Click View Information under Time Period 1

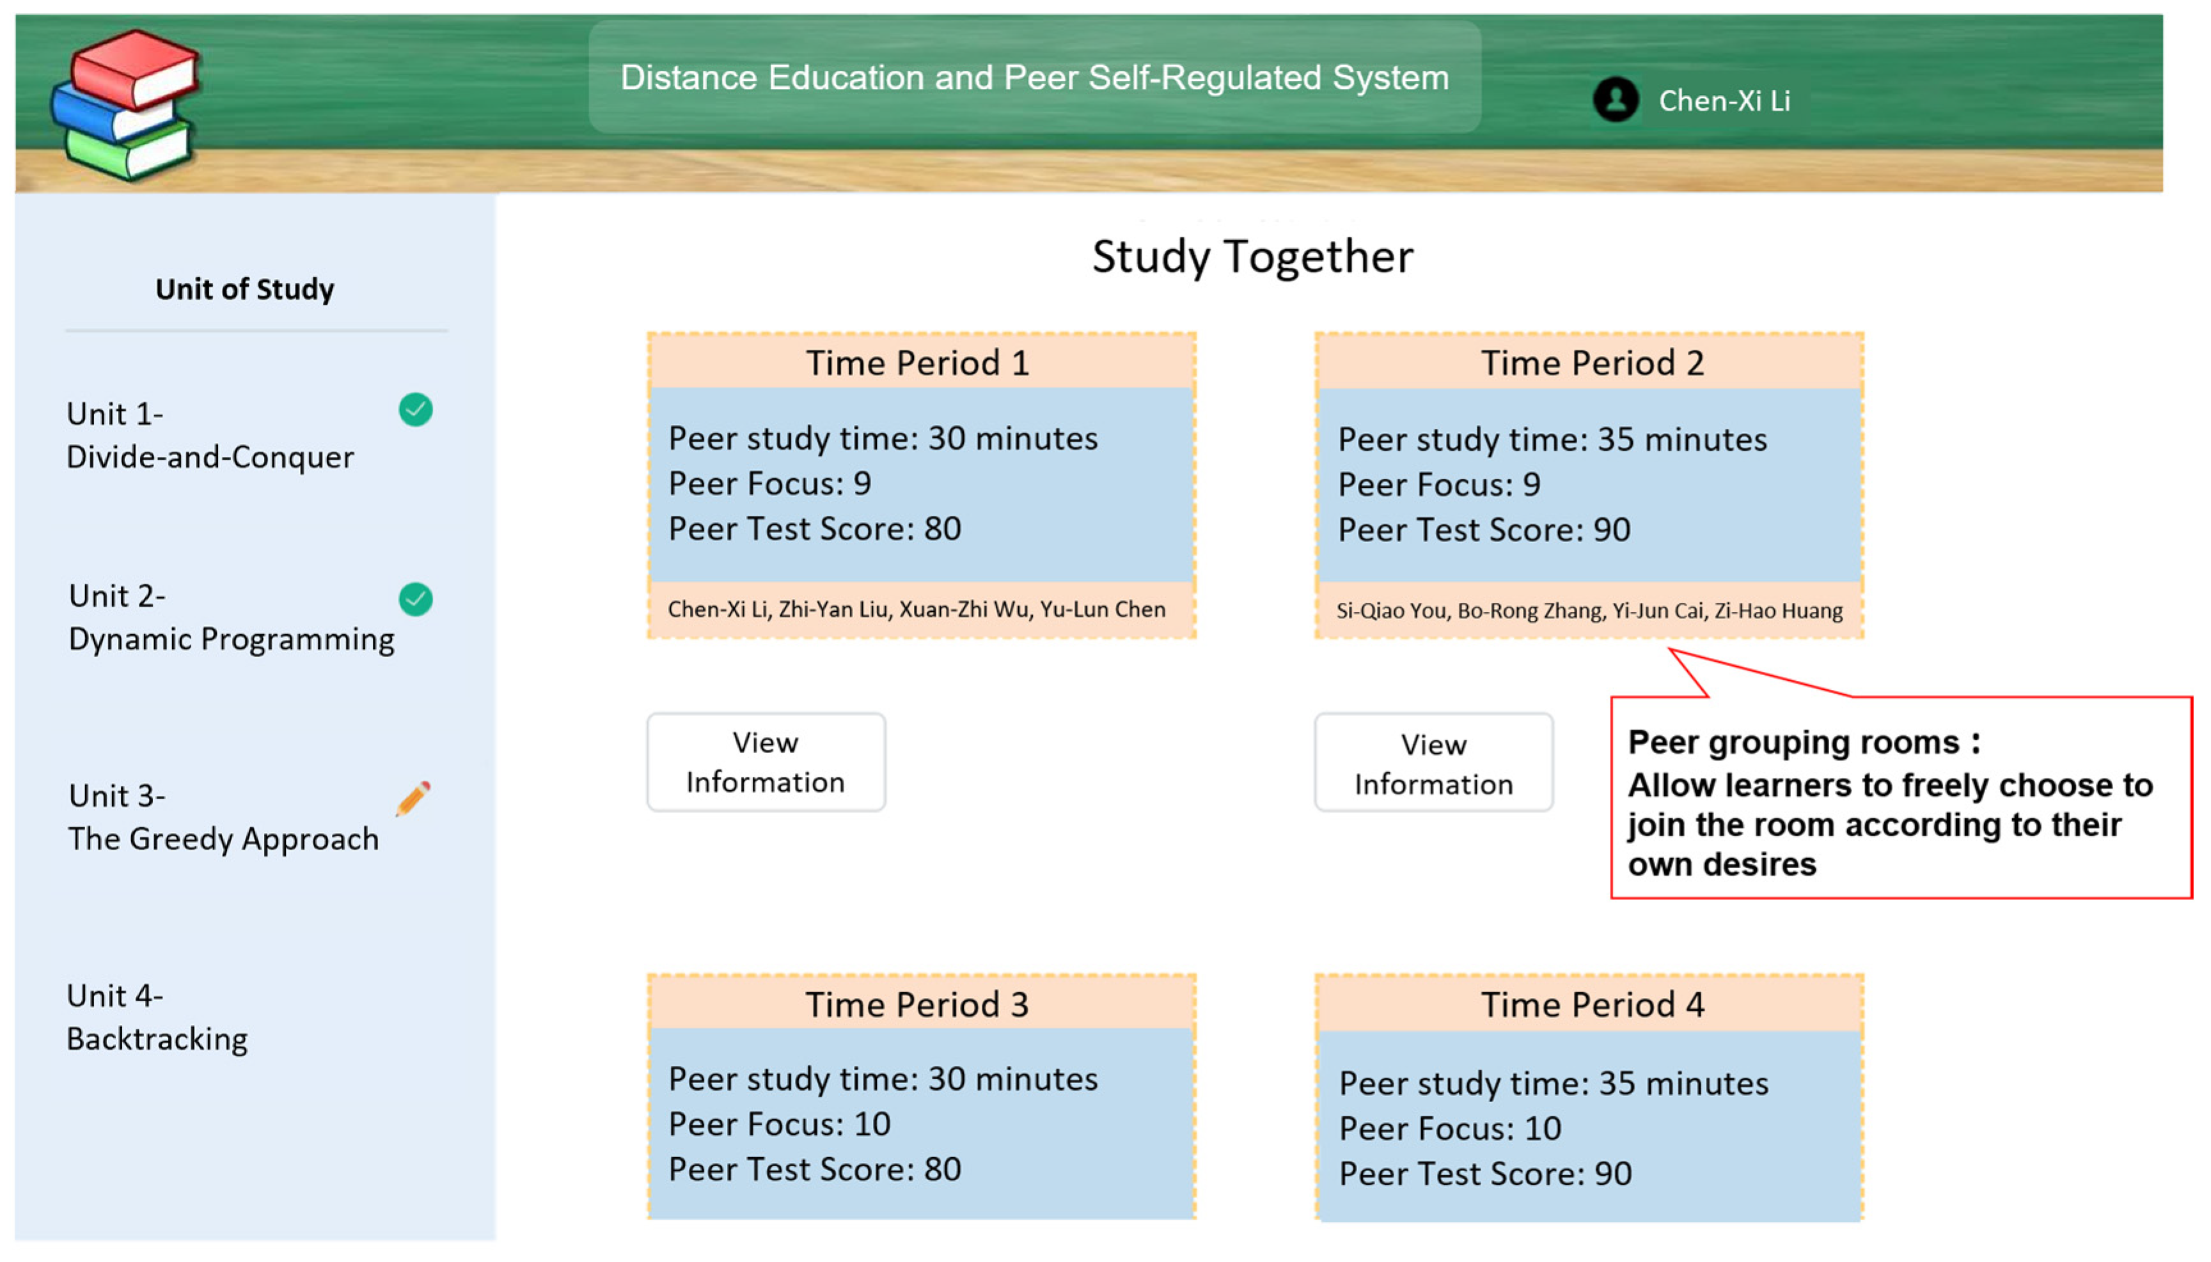(x=766, y=762)
